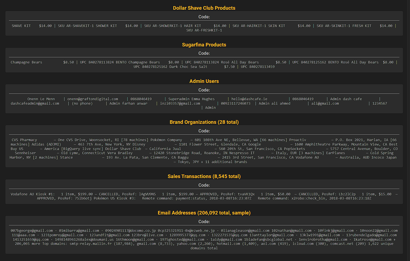410x261 pixels.
Task: Click the "icloud.com (300)" domain count
Action: pyautogui.click(x=309, y=244)
